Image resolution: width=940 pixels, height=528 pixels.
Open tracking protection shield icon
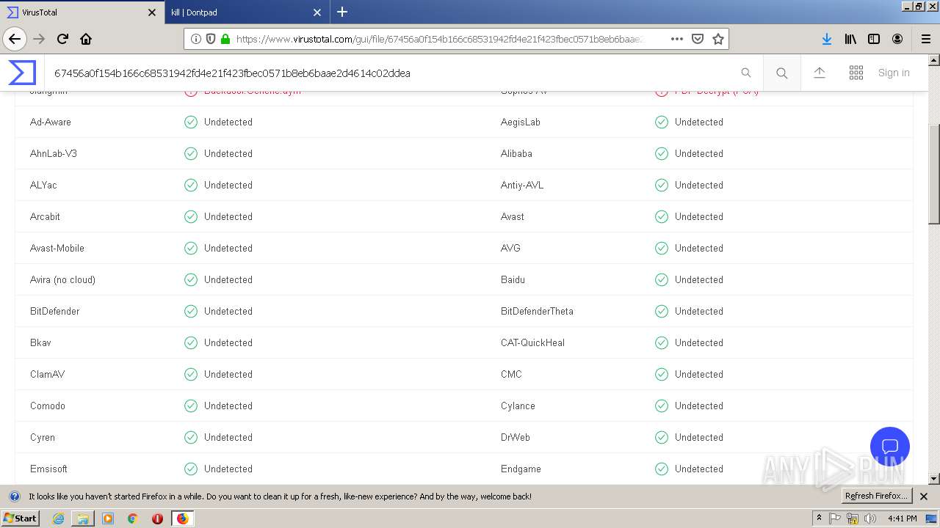211,39
